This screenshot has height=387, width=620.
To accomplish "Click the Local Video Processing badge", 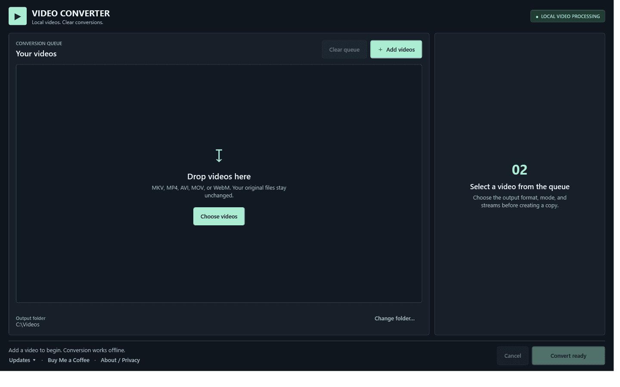I will (x=567, y=16).
